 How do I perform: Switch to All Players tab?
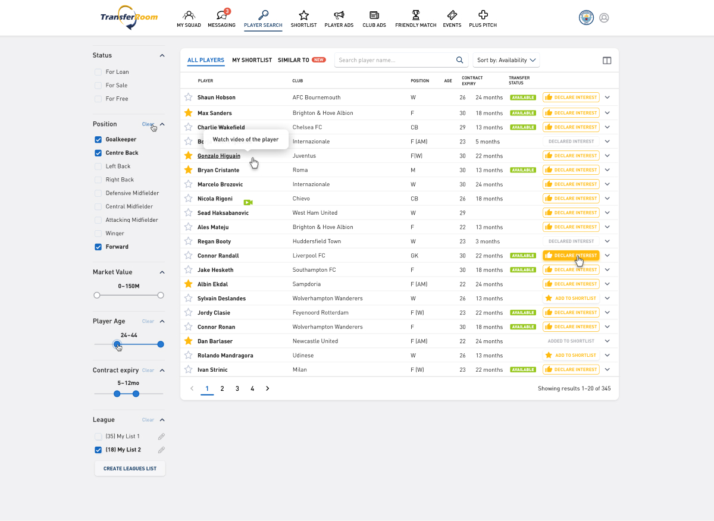coord(206,61)
